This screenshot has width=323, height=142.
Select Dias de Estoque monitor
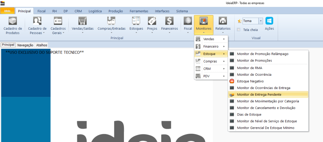point(249,114)
